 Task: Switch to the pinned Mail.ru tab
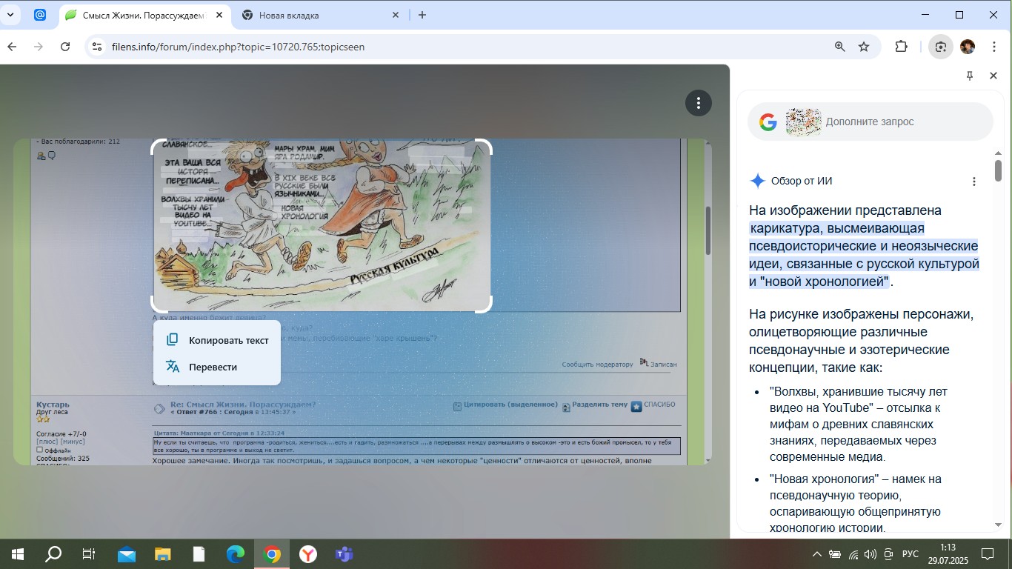(x=40, y=15)
